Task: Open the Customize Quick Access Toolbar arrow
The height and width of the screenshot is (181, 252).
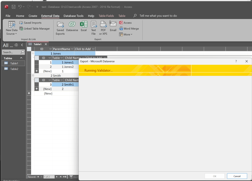Action: pos(37,7)
